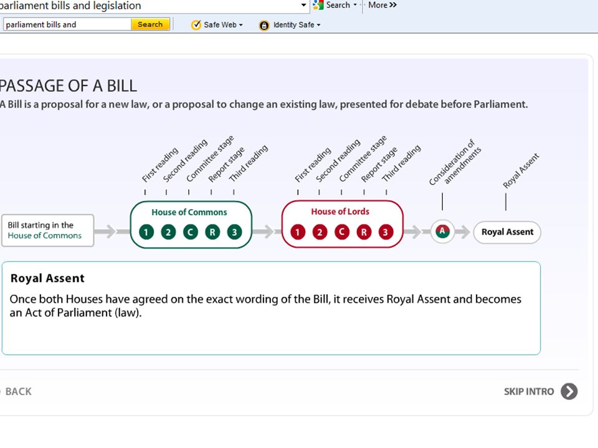598x448 pixels.
Task: Select House of Commons Committee stage C circle
Action: 191,232
